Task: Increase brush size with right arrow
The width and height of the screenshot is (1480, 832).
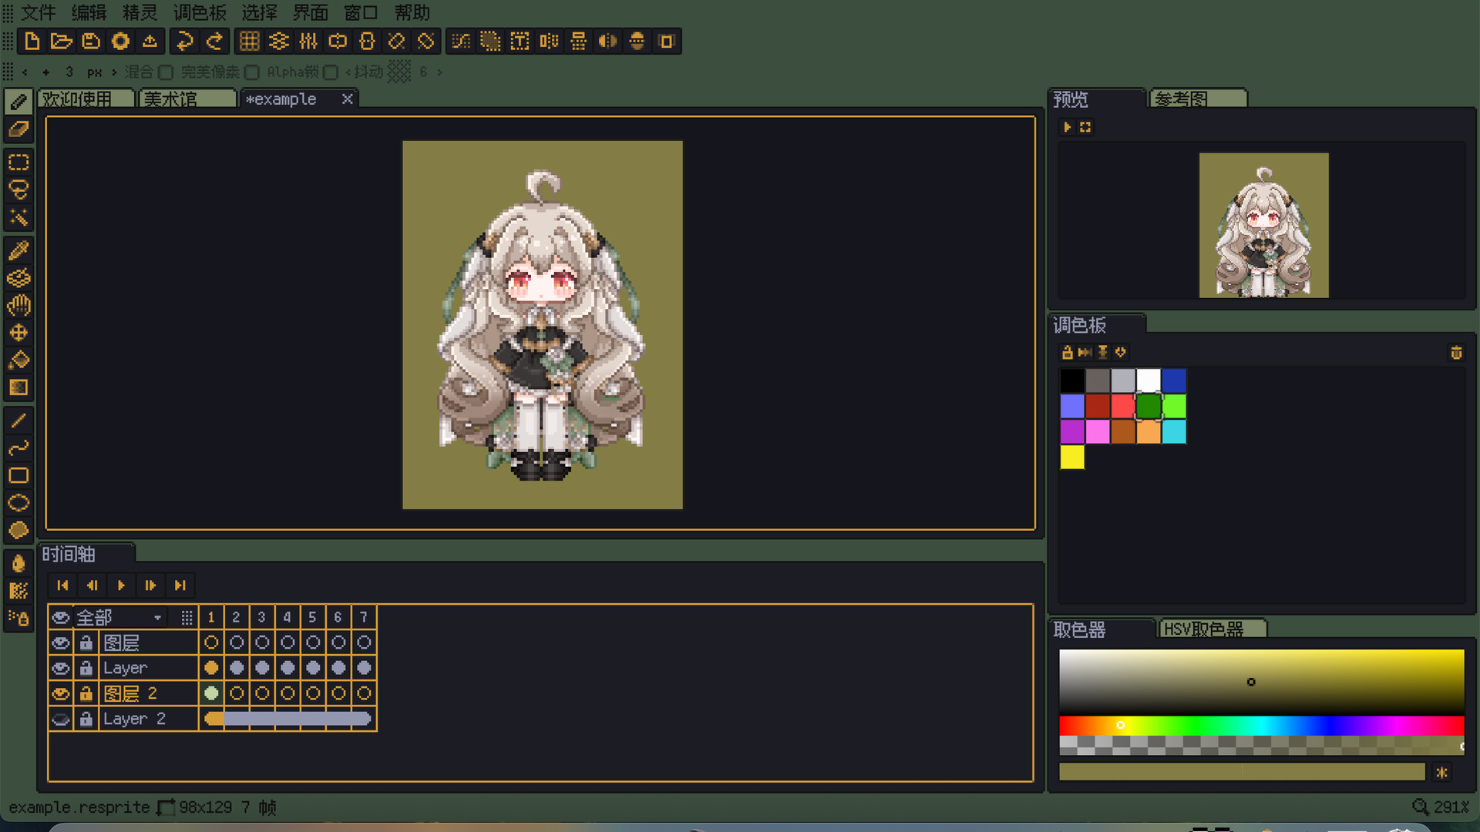Action: coord(114,72)
